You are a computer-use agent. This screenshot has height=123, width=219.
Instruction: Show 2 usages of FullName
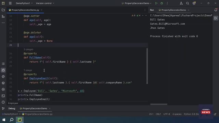[28, 49]
